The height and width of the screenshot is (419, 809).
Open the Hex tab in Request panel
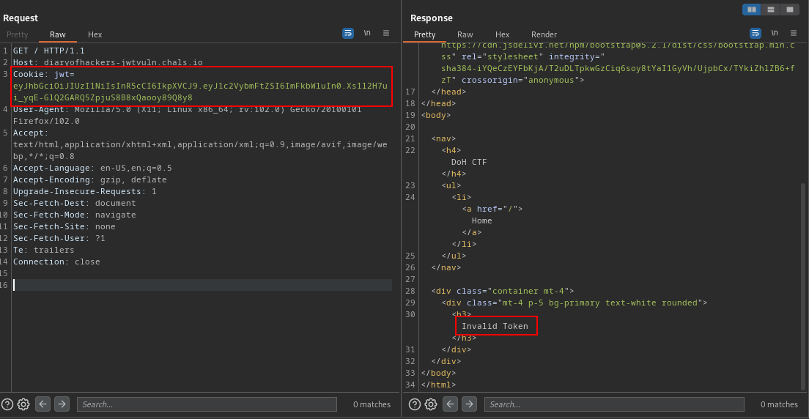pyautogui.click(x=95, y=34)
